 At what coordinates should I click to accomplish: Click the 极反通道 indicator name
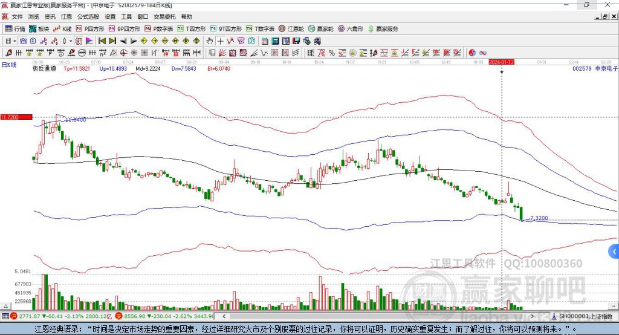44,68
